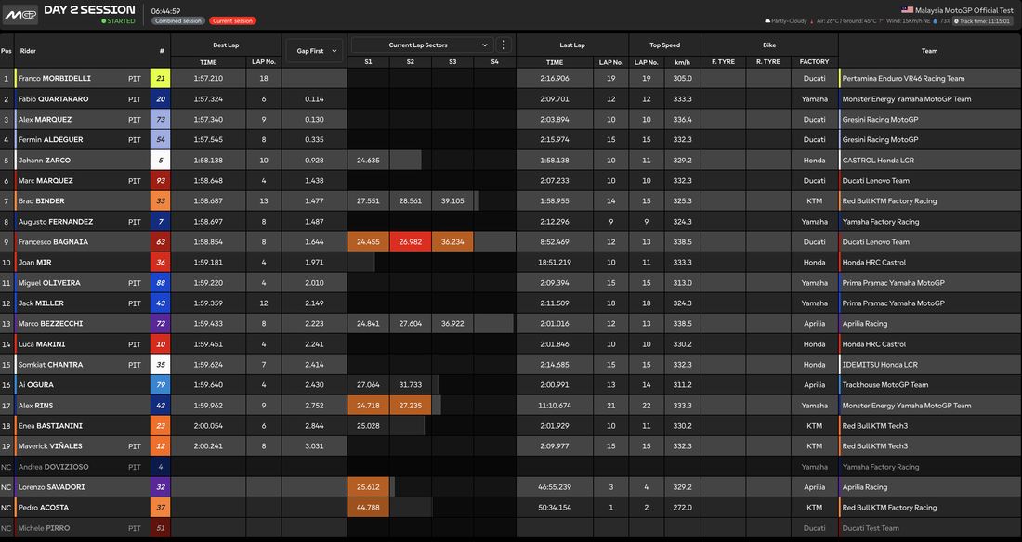This screenshot has width=1022, height=542.
Task: Select rider Alex MARQUEZ
Action: 45,119
